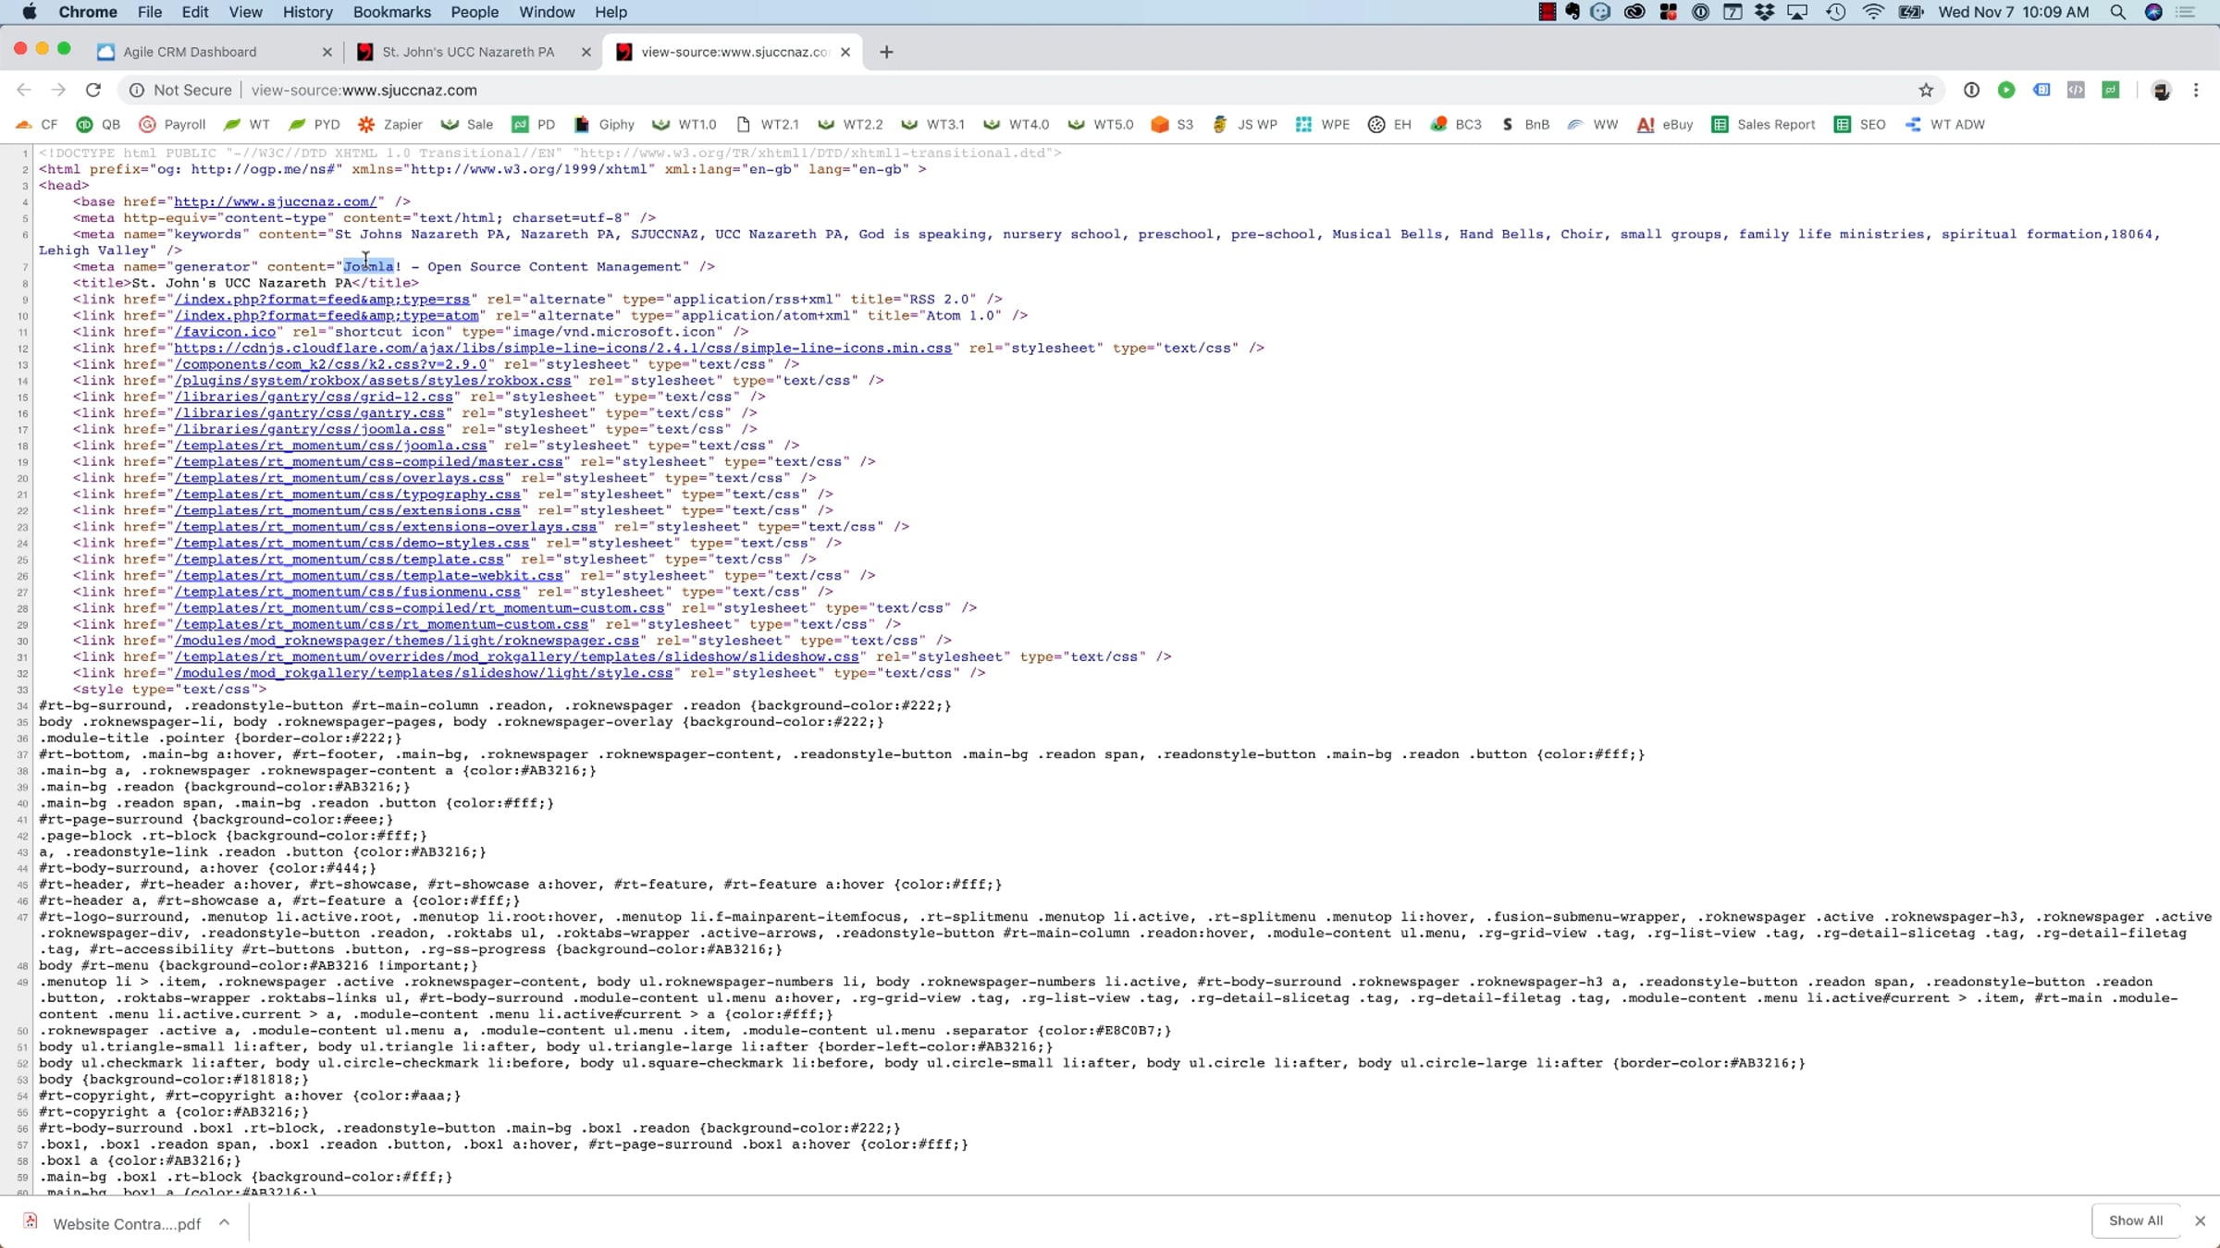Click the favicon.ico source link
2220x1248 pixels.
(x=226, y=332)
